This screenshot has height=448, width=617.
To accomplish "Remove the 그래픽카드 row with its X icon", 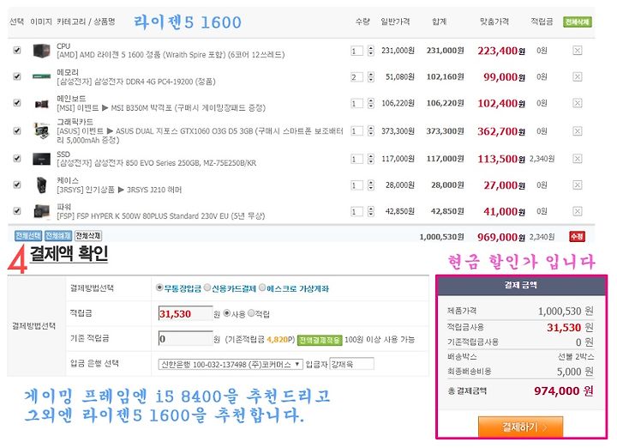I will 577,130.
